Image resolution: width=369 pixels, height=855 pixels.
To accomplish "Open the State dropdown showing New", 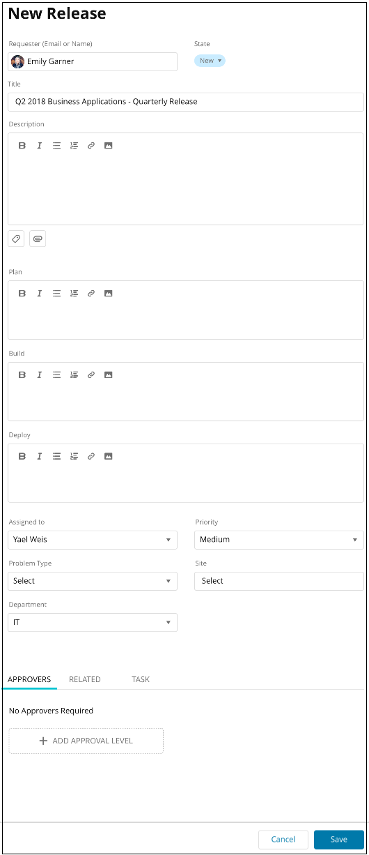I will [x=210, y=61].
